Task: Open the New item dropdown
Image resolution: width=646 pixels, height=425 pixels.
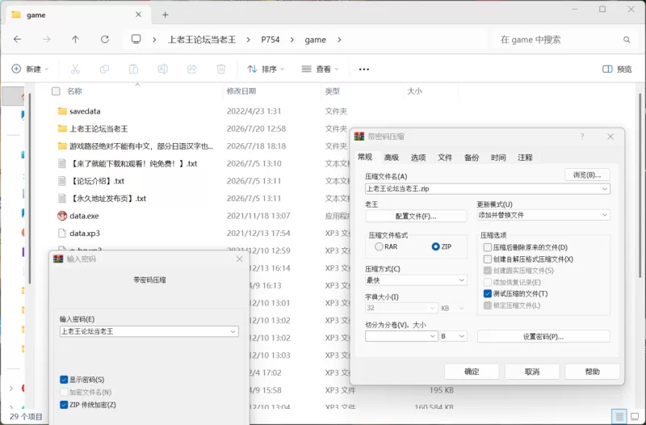Action: [30, 69]
